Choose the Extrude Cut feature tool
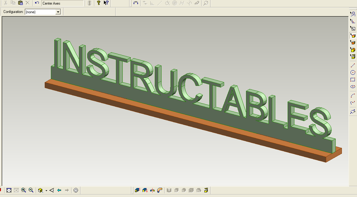The image size is (357, 197). (145, 190)
